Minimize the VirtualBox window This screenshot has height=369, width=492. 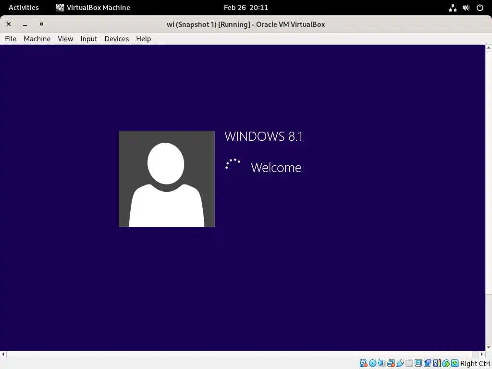tap(25, 24)
